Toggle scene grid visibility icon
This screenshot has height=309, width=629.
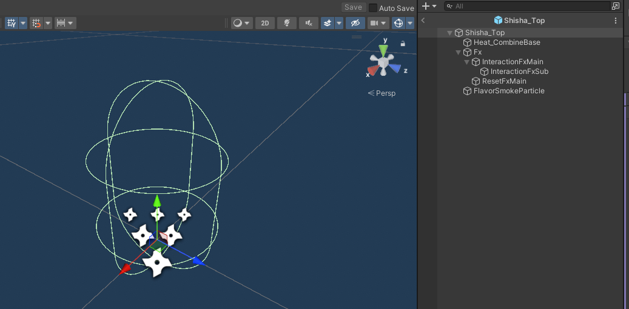12,23
